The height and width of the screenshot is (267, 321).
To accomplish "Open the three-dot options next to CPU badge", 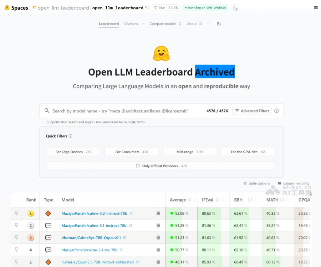I will click(234, 7).
